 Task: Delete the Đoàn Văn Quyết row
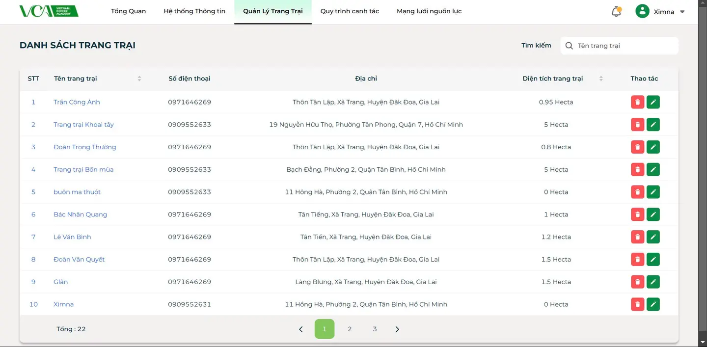pyautogui.click(x=637, y=260)
